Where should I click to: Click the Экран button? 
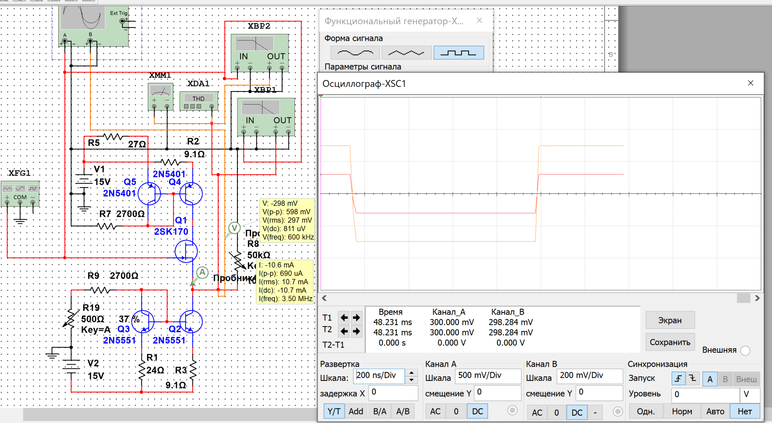click(x=670, y=320)
